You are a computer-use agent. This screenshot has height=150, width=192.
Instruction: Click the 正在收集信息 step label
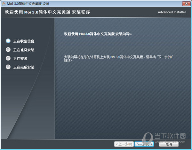point(24,41)
